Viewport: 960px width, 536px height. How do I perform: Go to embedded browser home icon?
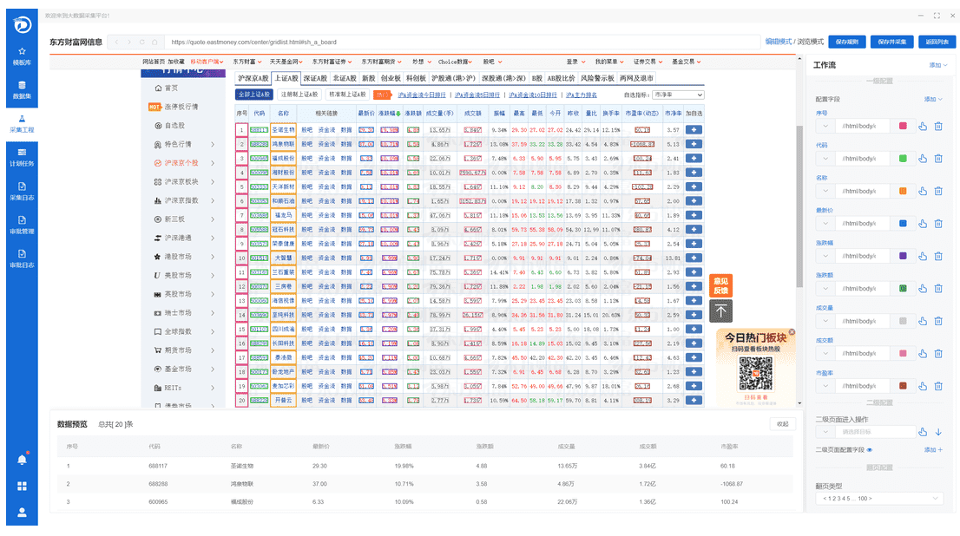tap(155, 42)
